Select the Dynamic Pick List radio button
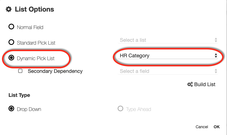The image size is (227, 135). (11, 58)
